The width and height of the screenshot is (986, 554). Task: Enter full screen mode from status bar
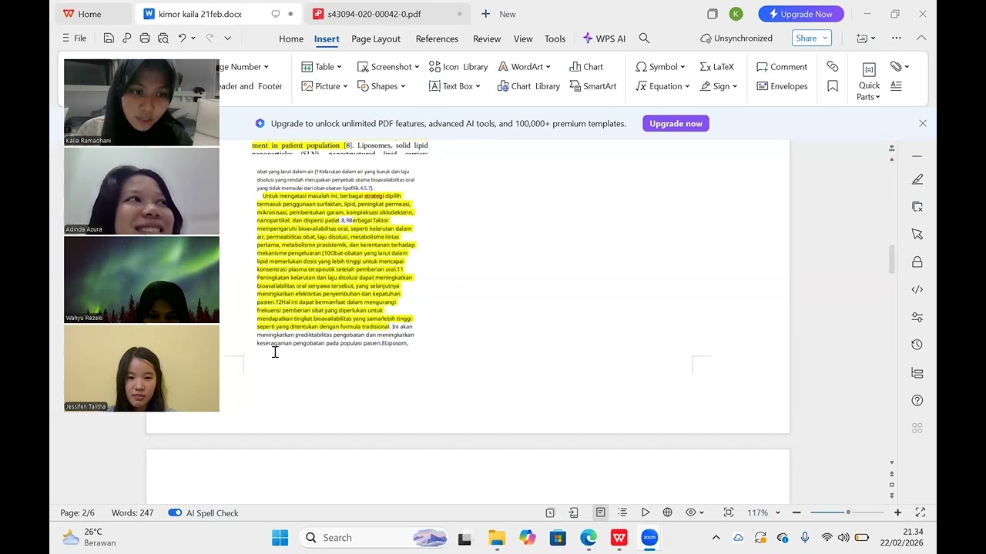pyautogui.click(x=920, y=512)
